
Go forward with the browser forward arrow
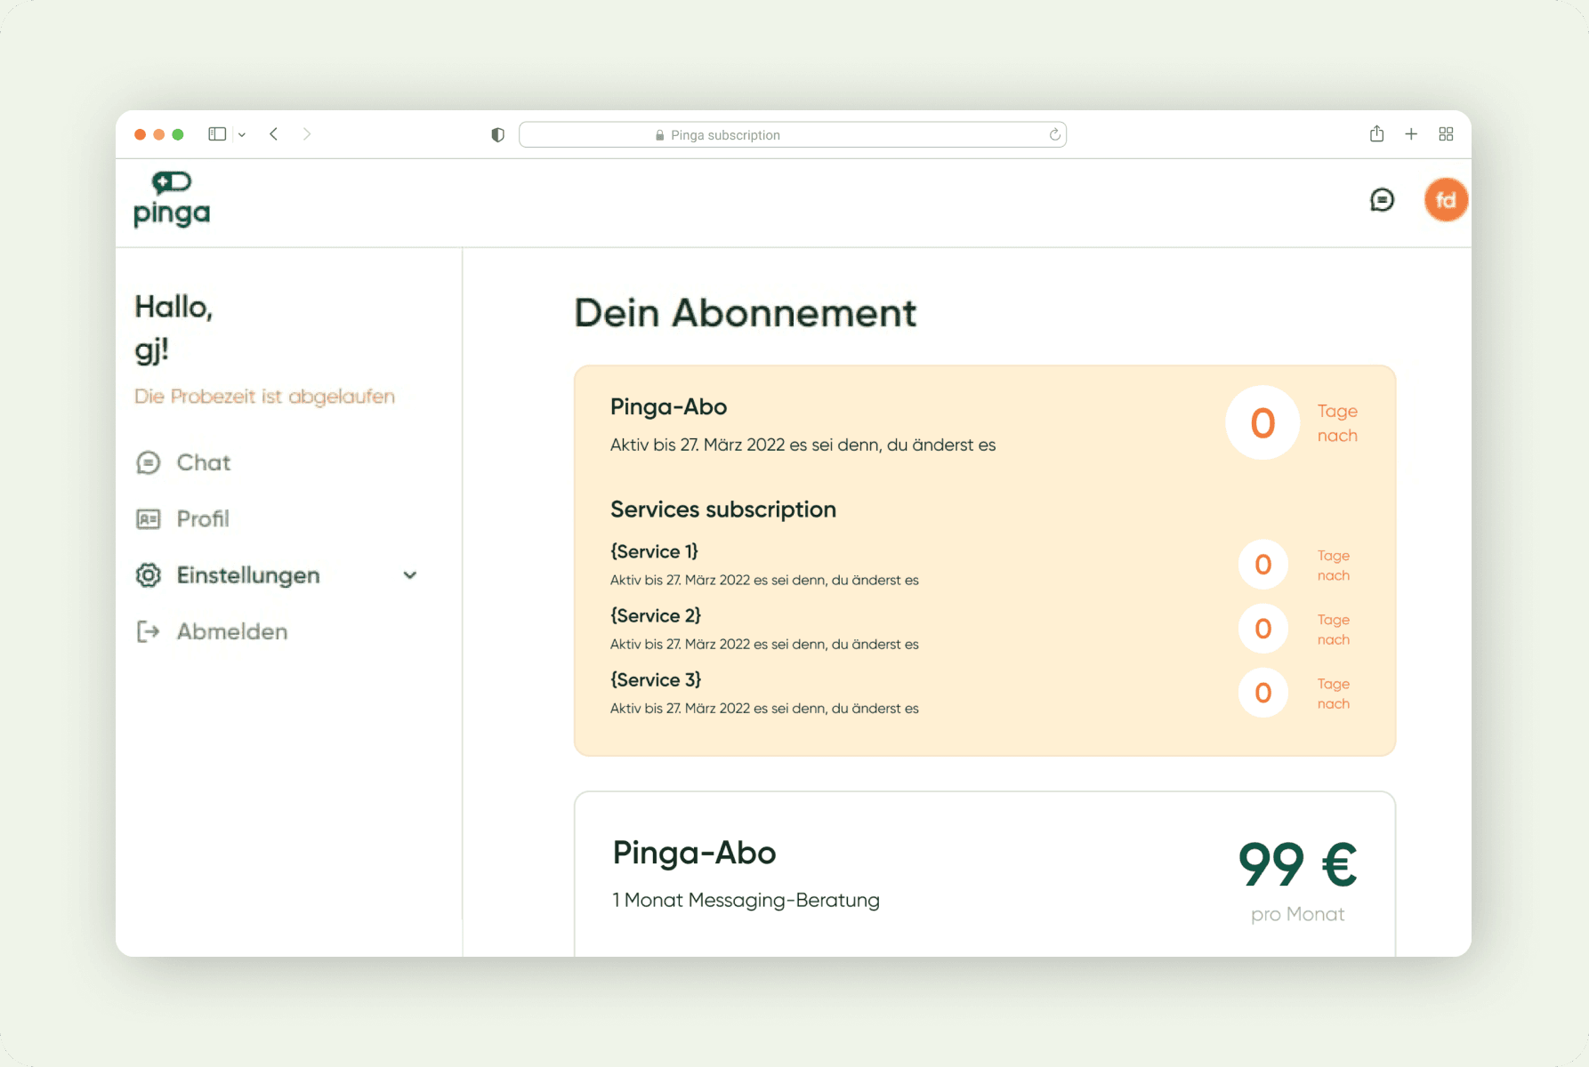coord(307,134)
